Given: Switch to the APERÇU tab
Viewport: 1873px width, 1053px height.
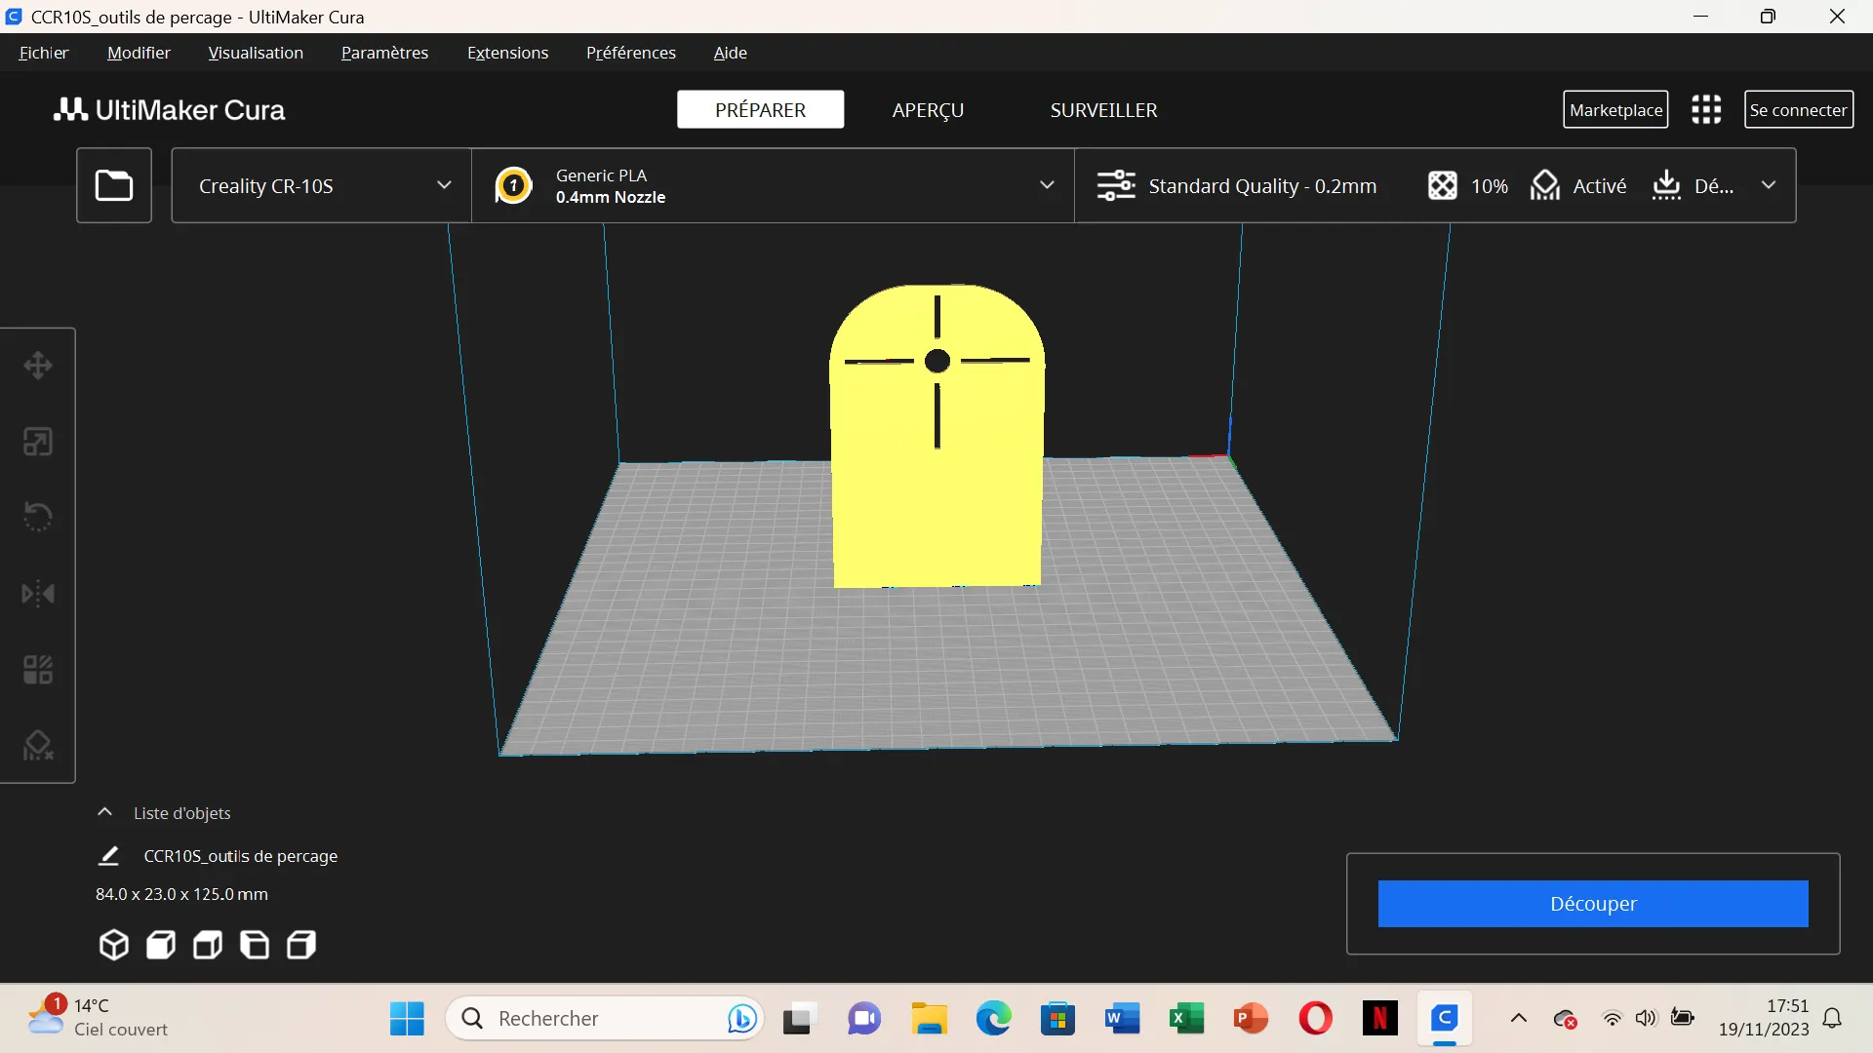Looking at the screenshot, I should (x=928, y=110).
